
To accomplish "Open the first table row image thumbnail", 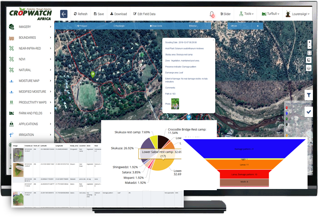I will click(x=18, y=155).
